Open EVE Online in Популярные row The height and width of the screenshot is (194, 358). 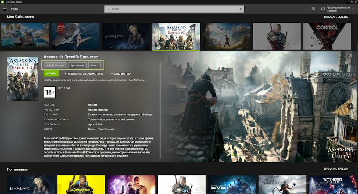click(x=232, y=185)
